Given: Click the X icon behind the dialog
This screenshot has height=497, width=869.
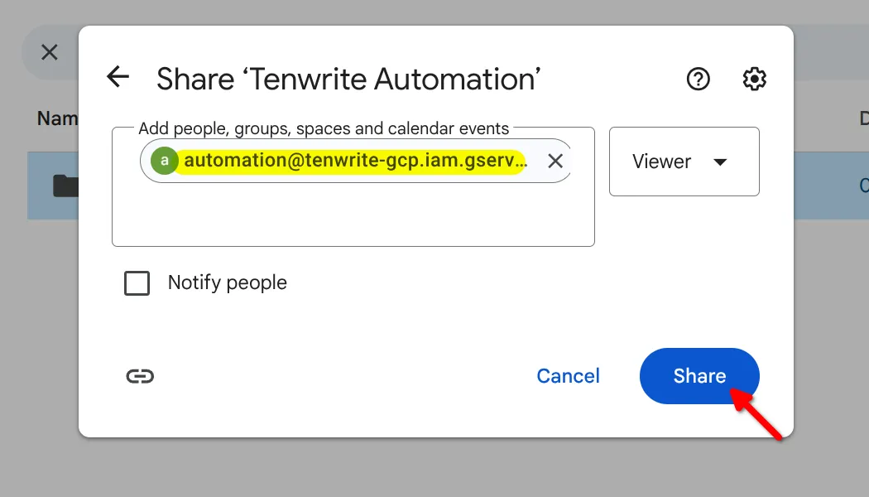Looking at the screenshot, I should click(50, 52).
